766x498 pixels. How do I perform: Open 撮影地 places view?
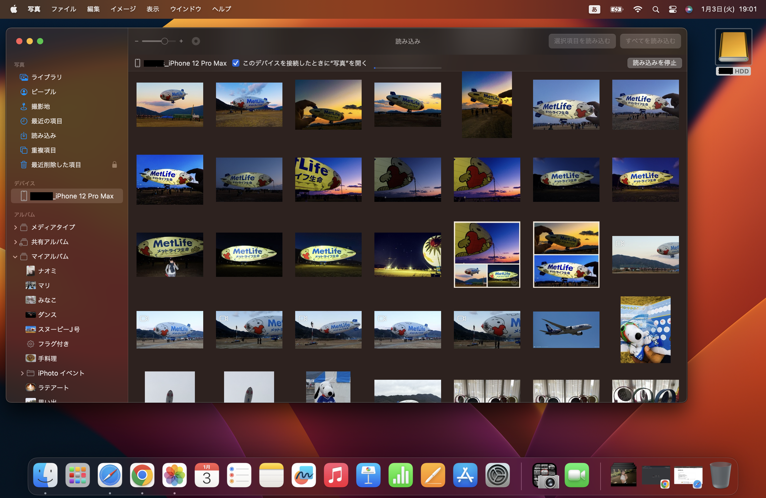(40, 107)
